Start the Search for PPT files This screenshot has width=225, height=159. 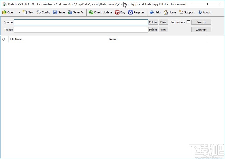201,22
